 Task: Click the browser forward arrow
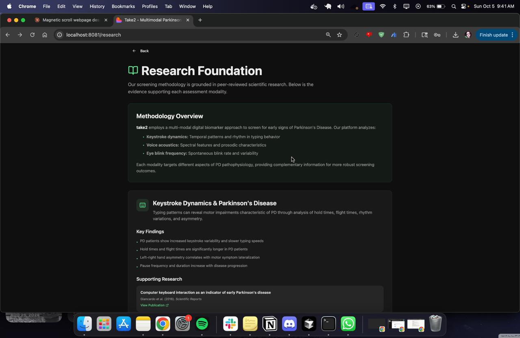20,35
